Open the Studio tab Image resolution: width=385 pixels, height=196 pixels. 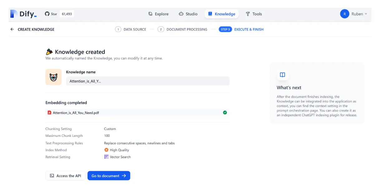188,14
